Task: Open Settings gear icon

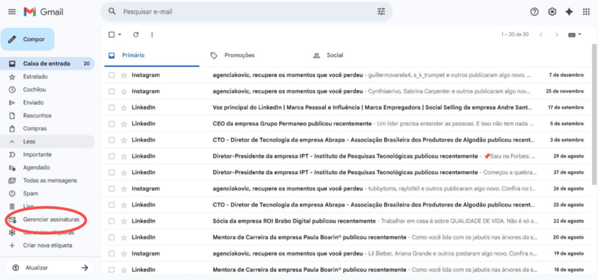Action: 552,12
